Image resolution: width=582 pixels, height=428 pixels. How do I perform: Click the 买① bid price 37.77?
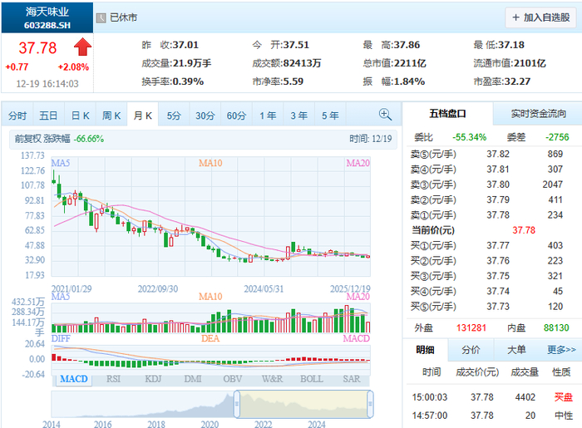(x=498, y=245)
